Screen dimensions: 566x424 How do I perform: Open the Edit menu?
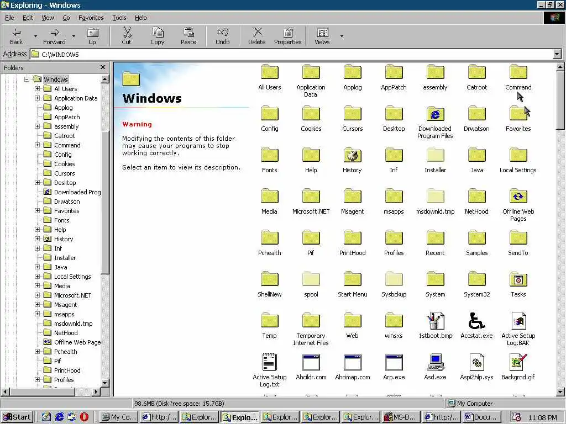[x=28, y=18]
